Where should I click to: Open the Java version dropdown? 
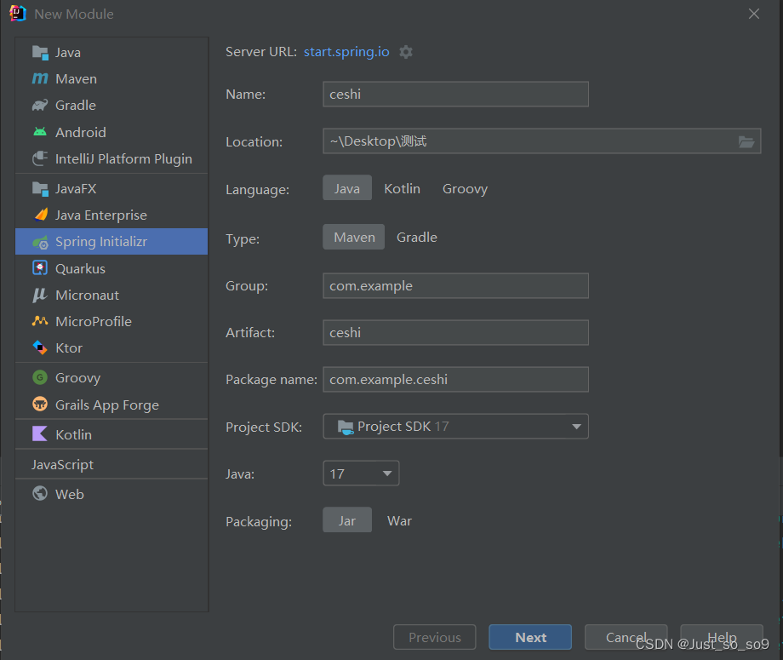coord(361,473)
